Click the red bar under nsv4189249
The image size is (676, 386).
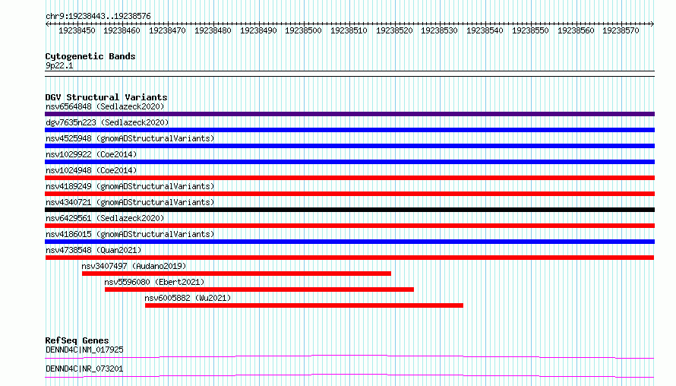point(349,194)
